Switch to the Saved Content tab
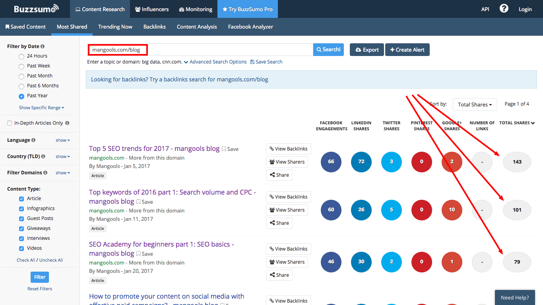Viewport: 543px width, 305px height. [x=25, y=27]
